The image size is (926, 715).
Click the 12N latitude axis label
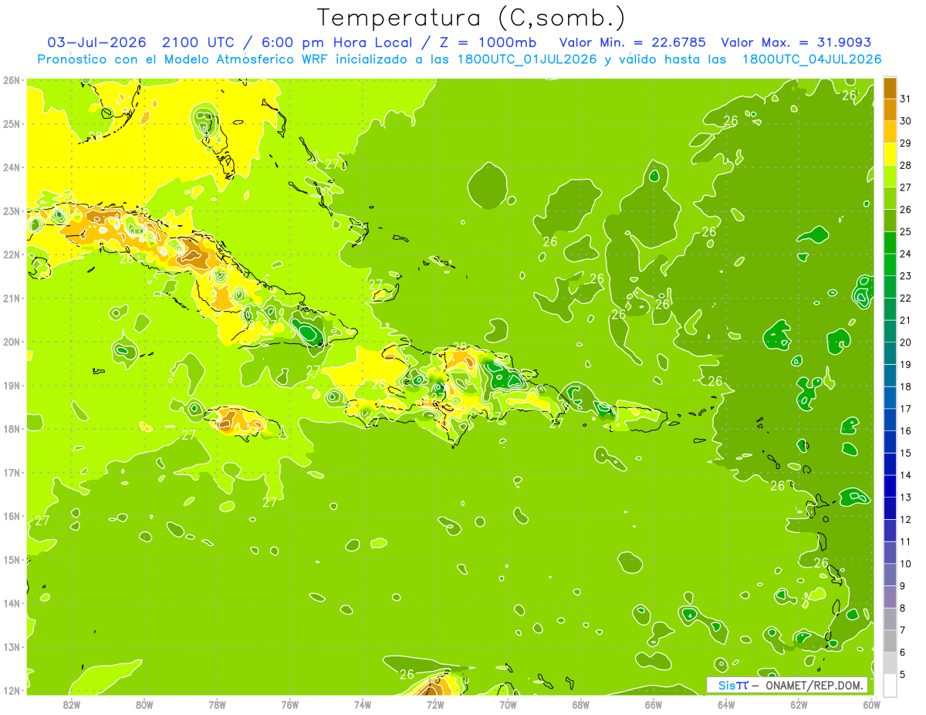11,690
